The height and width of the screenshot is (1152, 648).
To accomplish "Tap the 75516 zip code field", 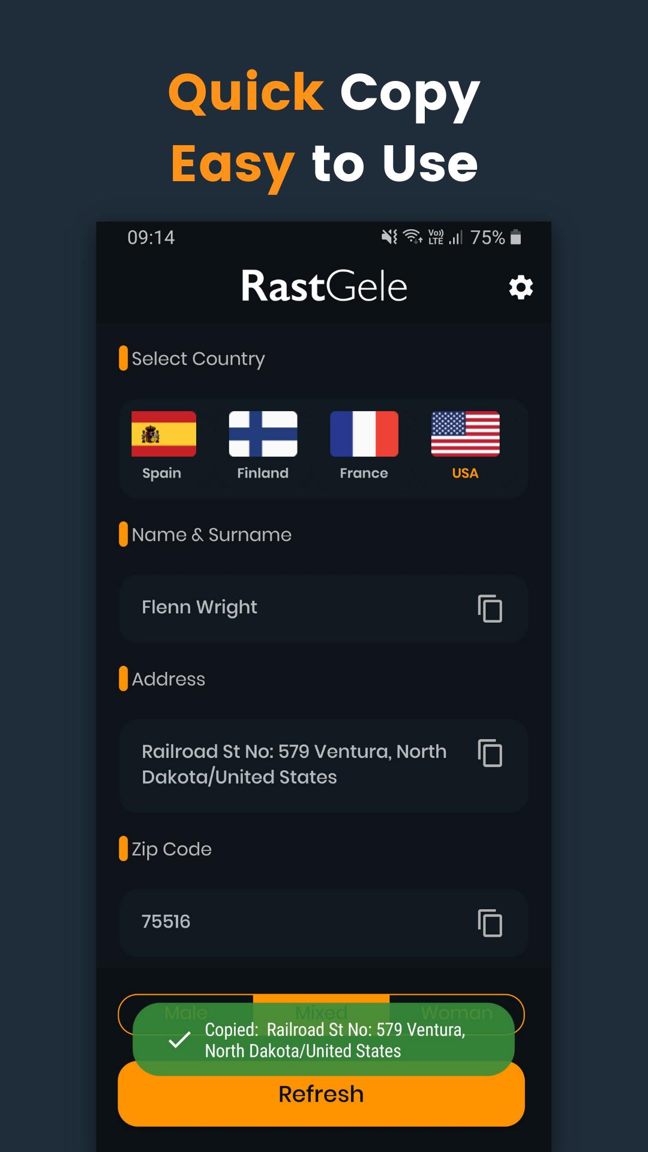I will click(x=323, y=923).
